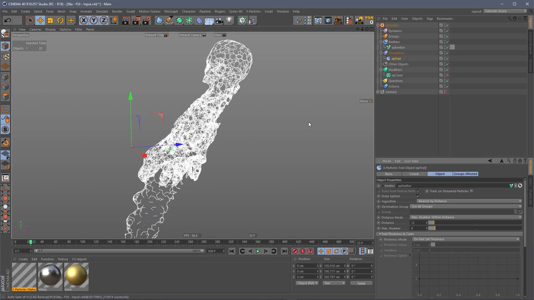
Task: Click the Light object icon
Action: (229, 20)
